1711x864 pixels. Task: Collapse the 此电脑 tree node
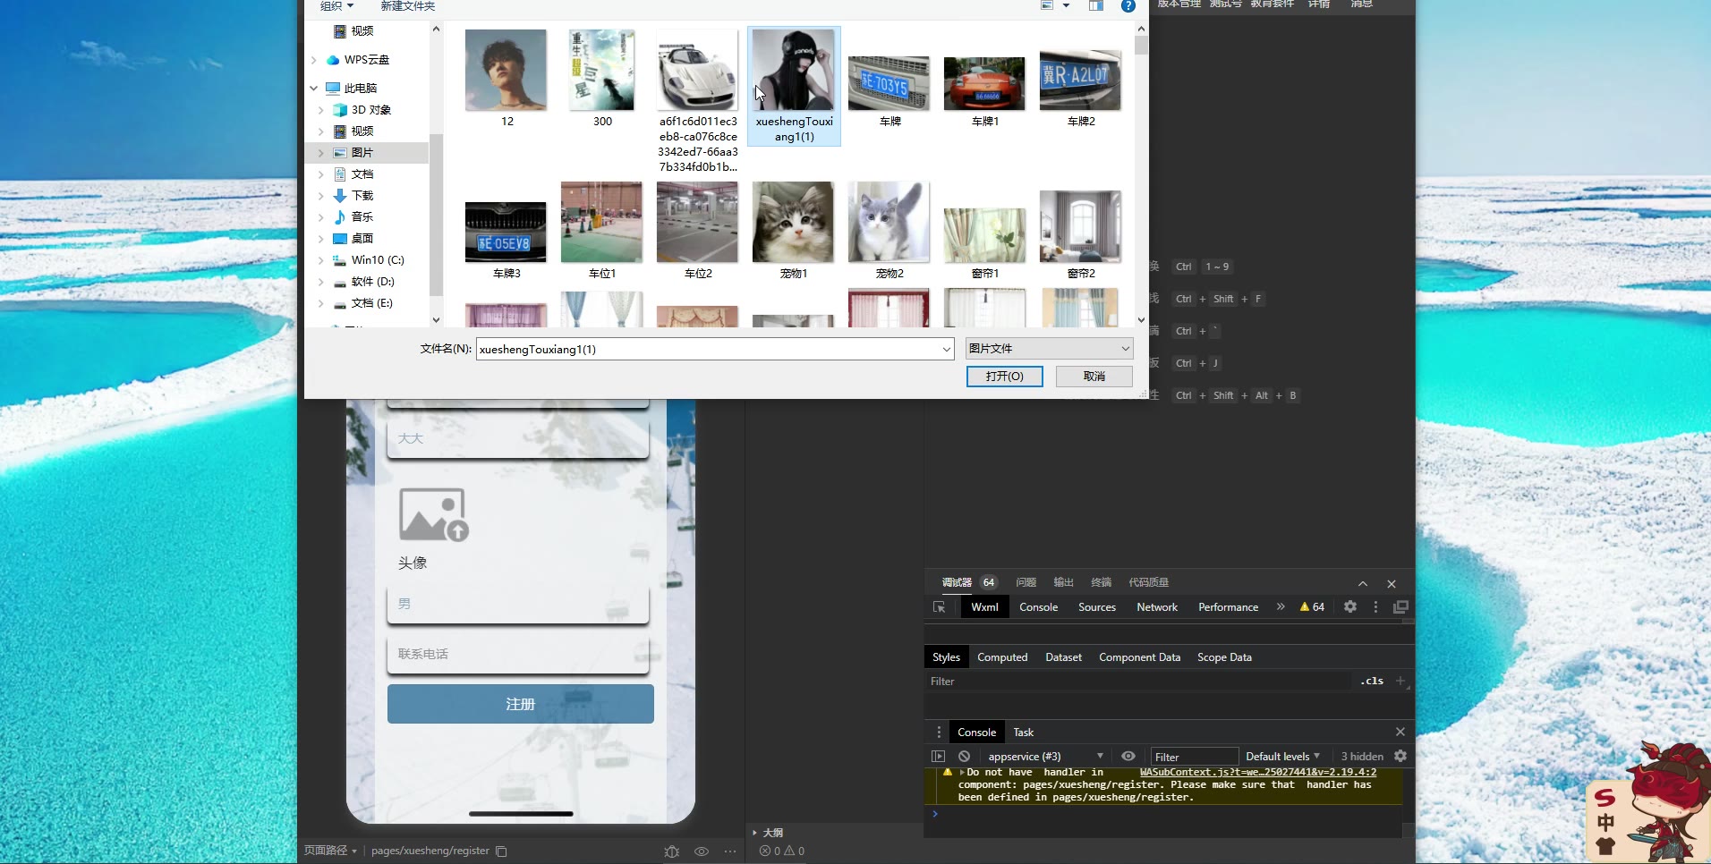pyautogui.click(x=314, y=89)
